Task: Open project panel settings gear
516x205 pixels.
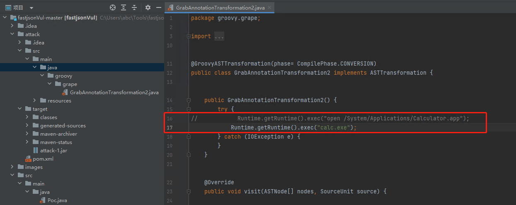Action: point(148,7)
